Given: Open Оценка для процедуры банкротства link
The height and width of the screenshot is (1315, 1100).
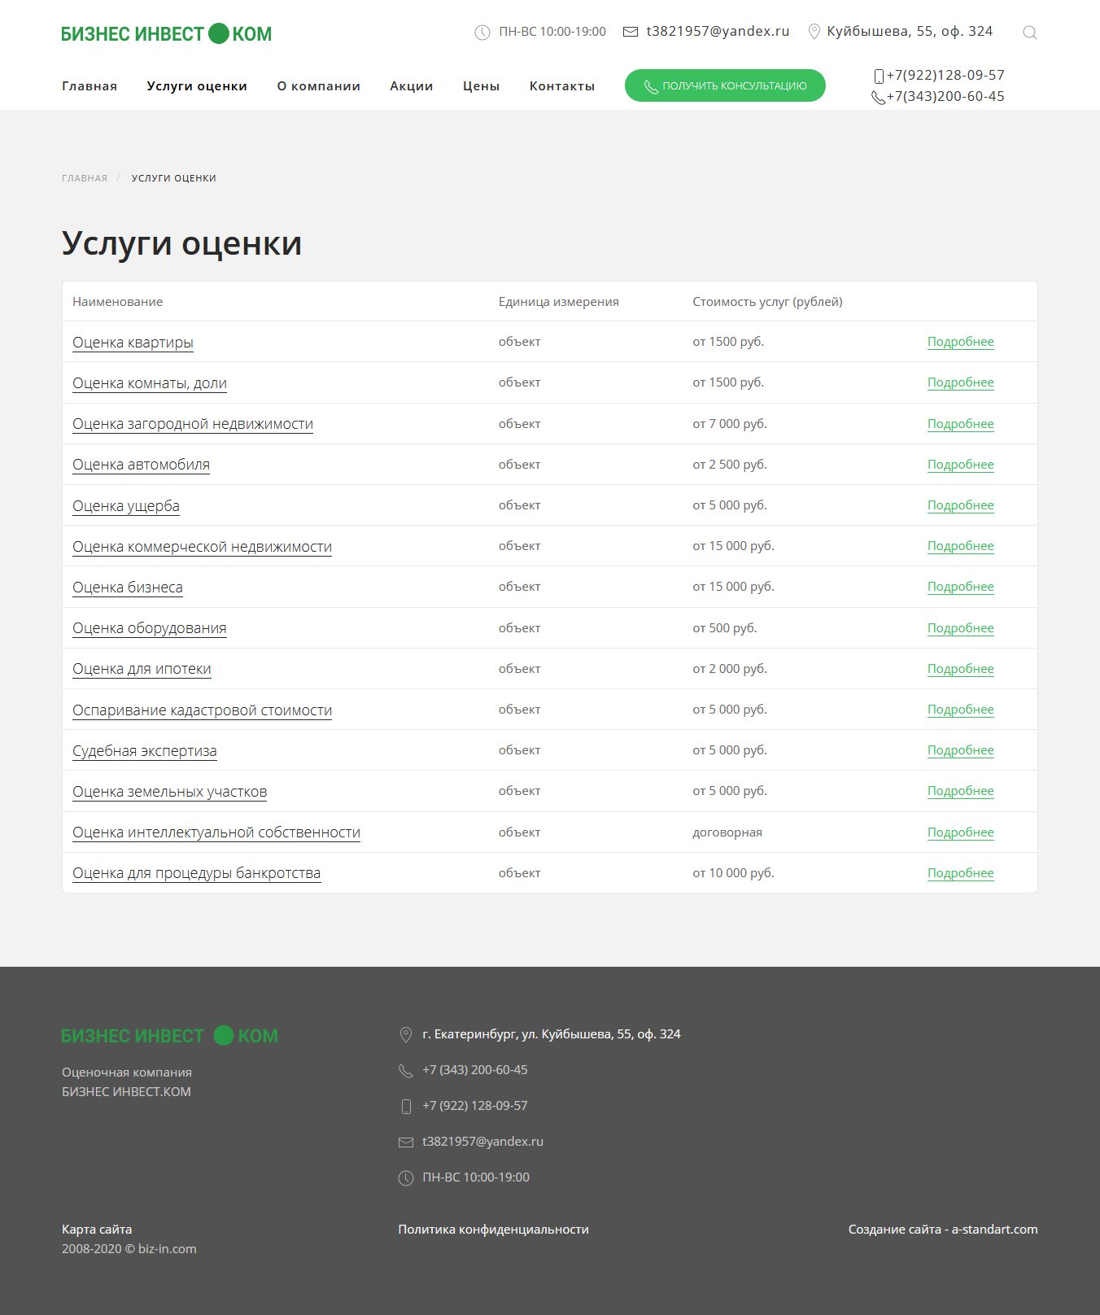Looking at the screenshot, I should pos(196,873).
